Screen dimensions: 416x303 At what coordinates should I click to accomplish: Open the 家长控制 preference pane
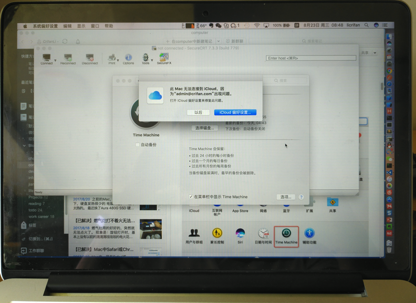pos(217,236)
